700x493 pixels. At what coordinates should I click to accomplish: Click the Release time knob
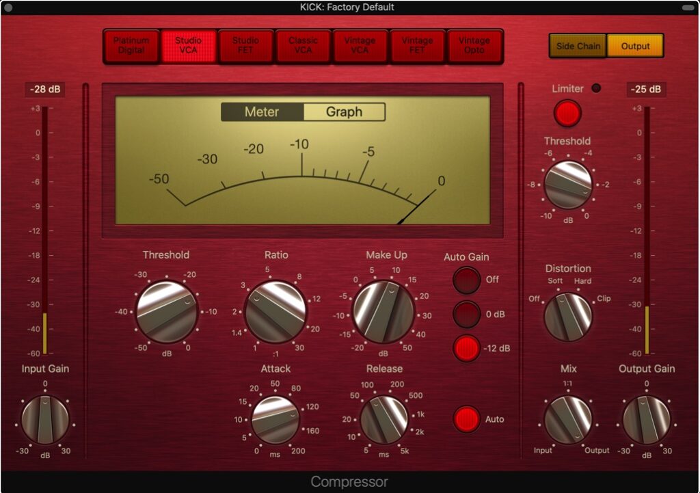pyautogui.click(x=384, y=420)
